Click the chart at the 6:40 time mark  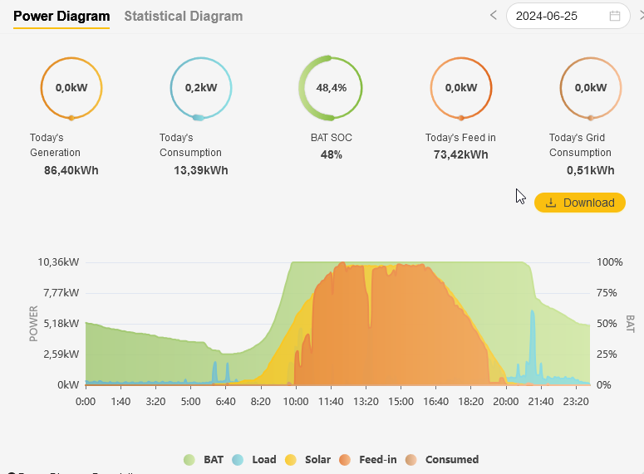point(225,365)
